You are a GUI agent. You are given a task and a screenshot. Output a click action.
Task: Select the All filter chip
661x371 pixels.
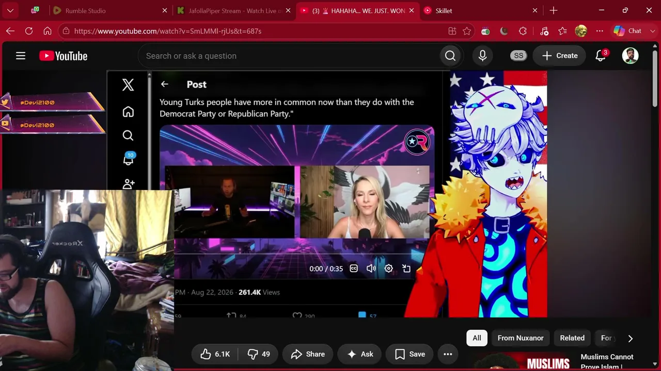pos(477,338)
